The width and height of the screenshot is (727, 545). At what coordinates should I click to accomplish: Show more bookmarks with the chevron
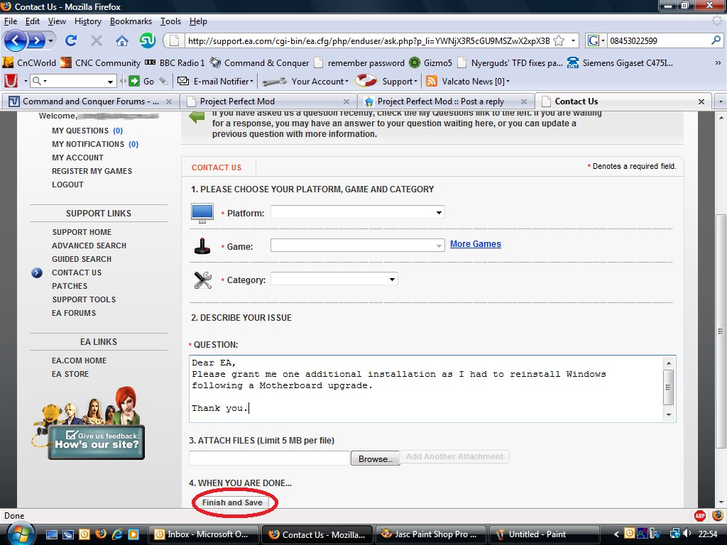click(x=718, y=62)
